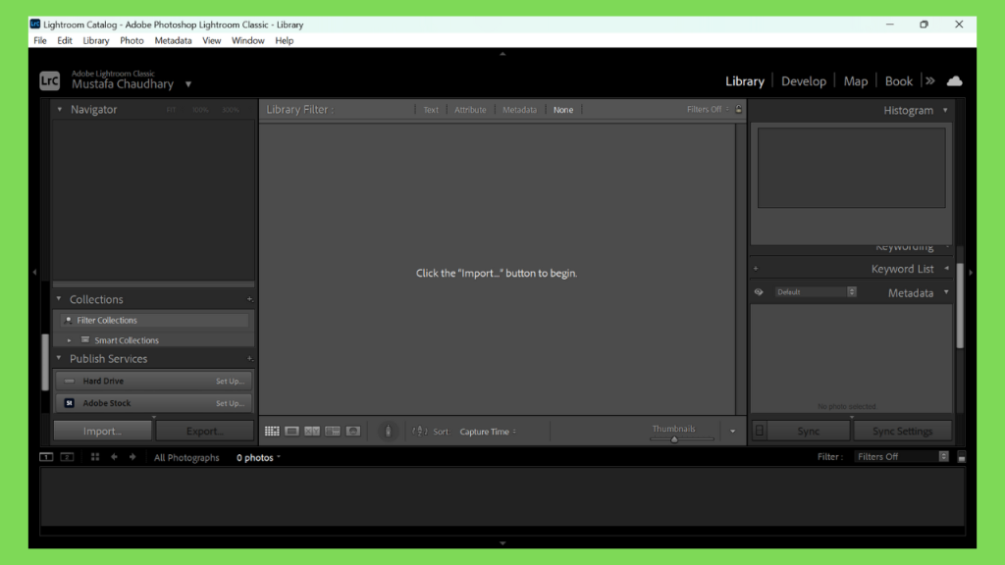Set up Hard Drive publish service

(x=230, y=382)
